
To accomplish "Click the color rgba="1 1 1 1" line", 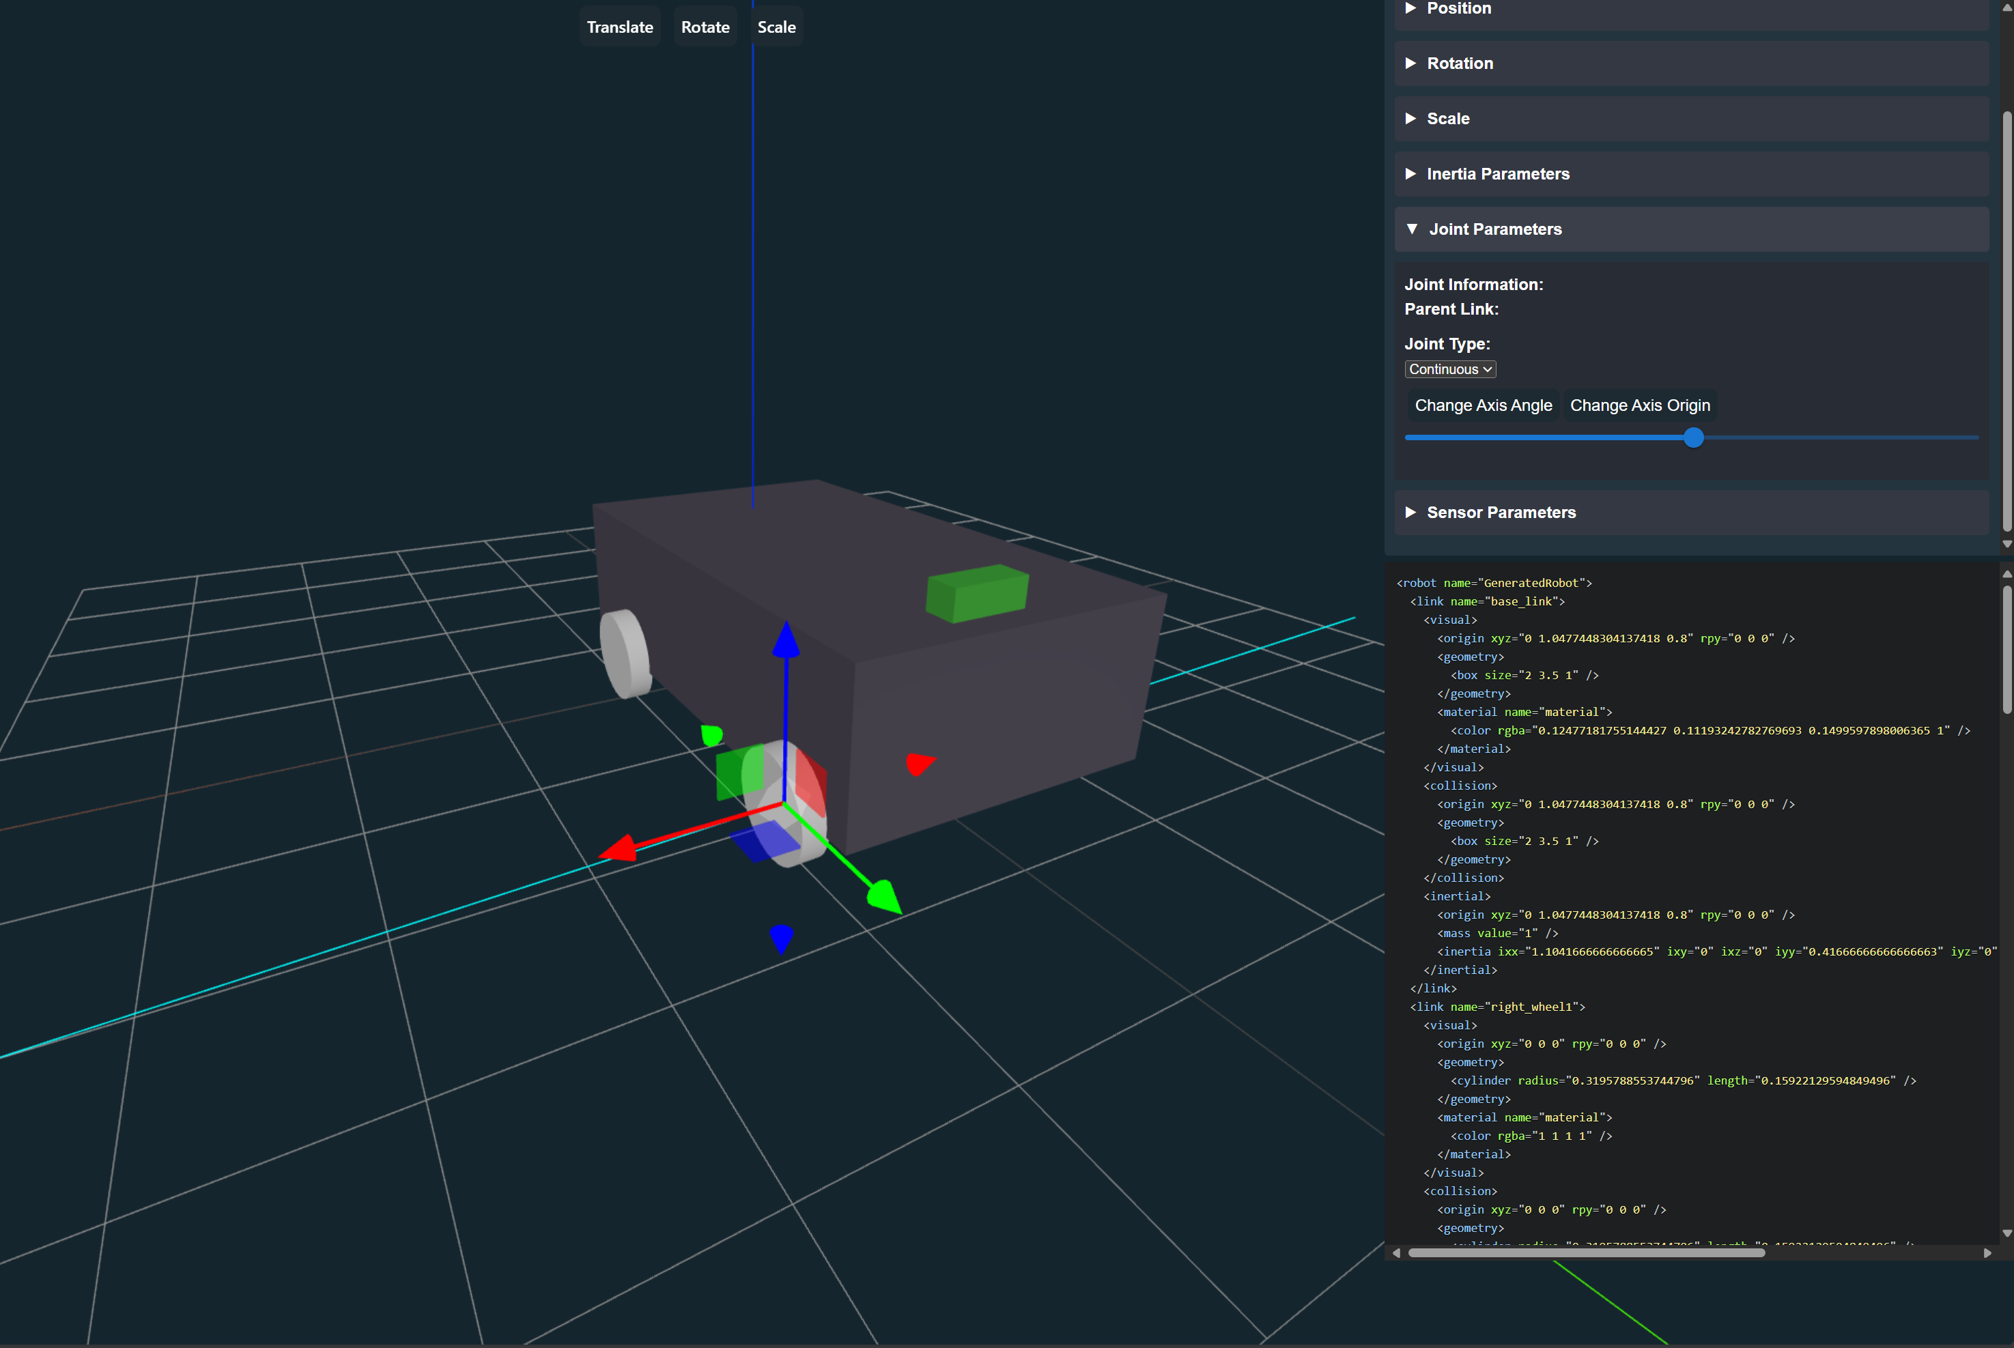I will point(1531,1136).
